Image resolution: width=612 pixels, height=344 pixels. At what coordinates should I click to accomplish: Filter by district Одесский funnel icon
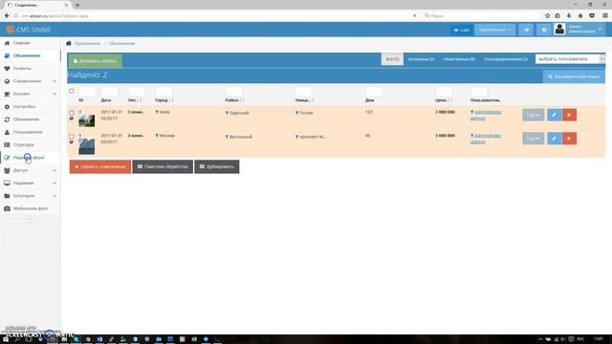pyautogui.click(x=227, y=113)
